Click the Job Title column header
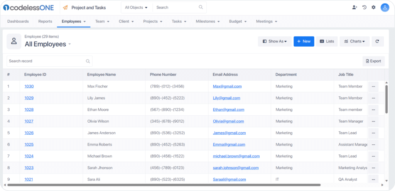395x191 pixels. click(x=346, y=74)
